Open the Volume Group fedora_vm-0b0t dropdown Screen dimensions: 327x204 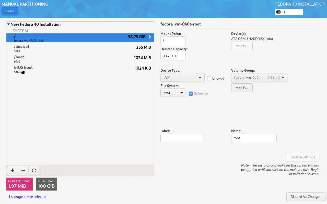[259, 78]
